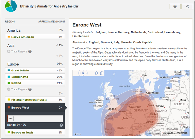Click the Bing logo on map
The image size is (195, 139).
point(77,134)
